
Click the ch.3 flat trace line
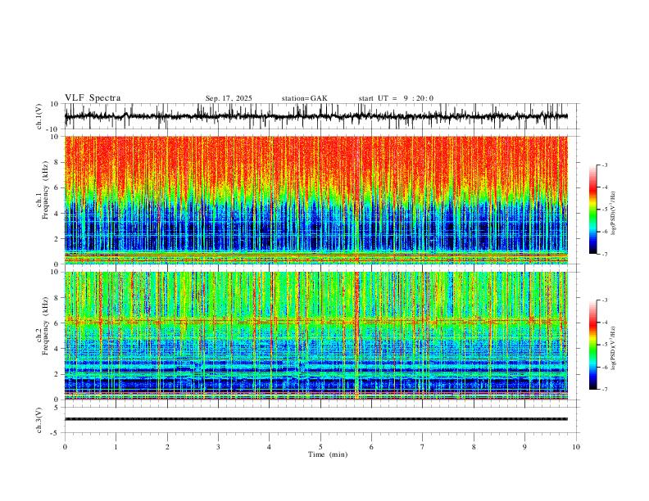pyautogui.click(x=316, y=419)
